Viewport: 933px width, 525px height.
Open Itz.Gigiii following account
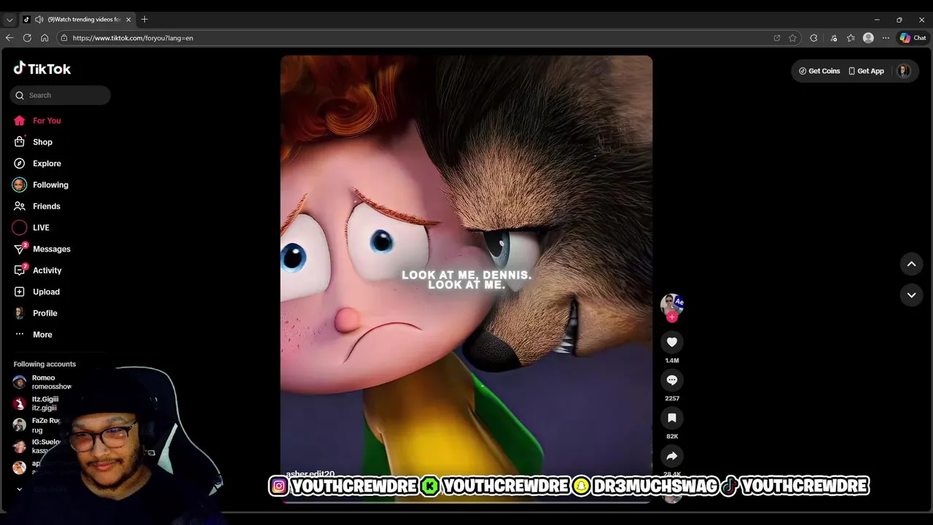click(45, 403)
